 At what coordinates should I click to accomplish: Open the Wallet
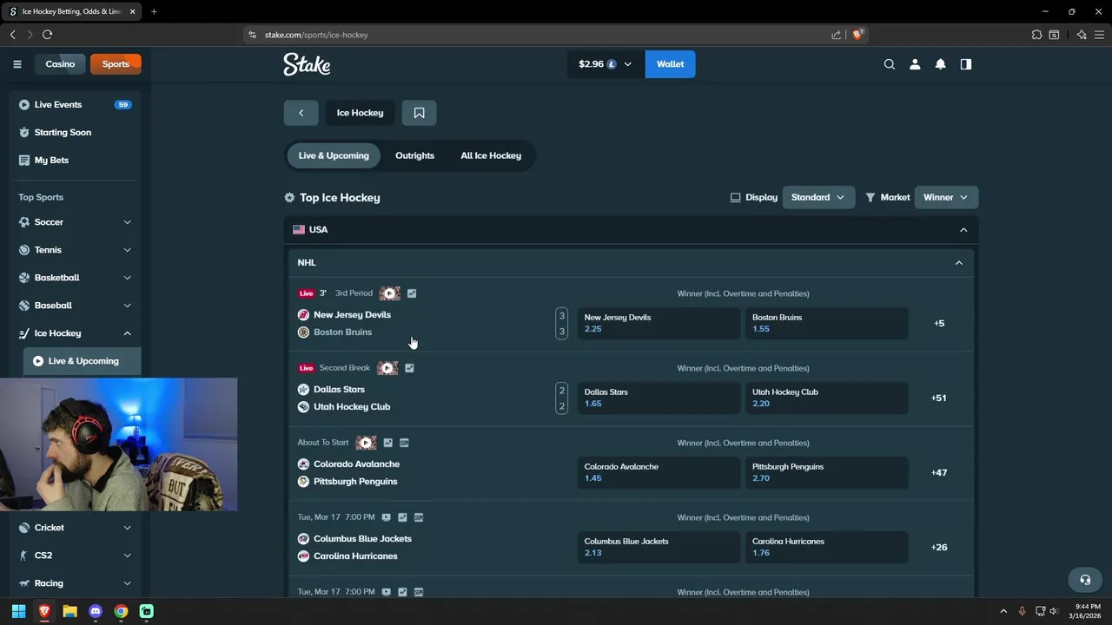coord(670,64)
